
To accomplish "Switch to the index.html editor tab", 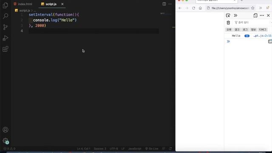I will coord(23,4).
